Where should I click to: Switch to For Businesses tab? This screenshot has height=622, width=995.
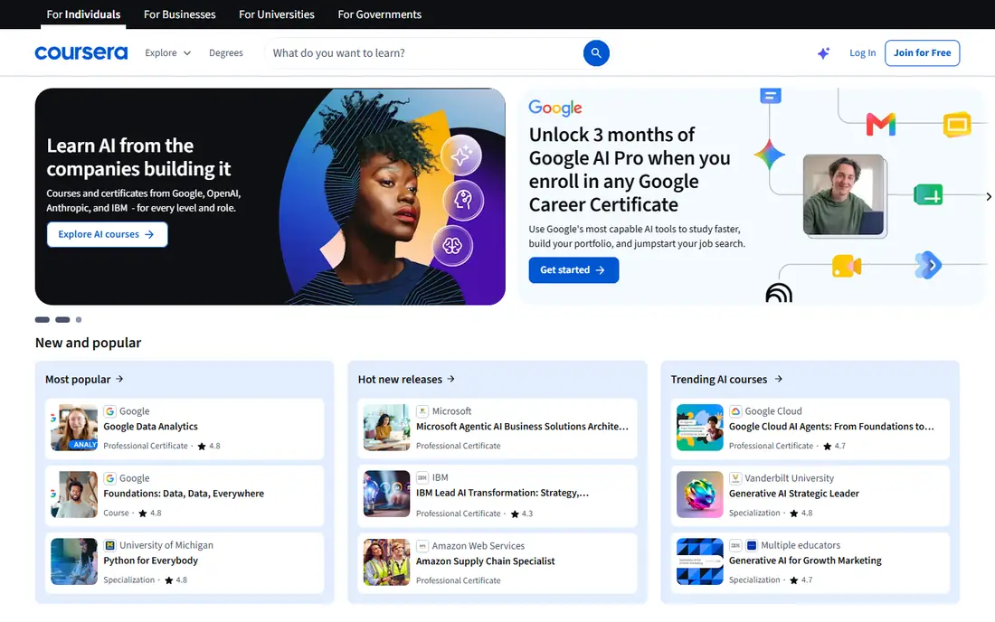[180, 14]
